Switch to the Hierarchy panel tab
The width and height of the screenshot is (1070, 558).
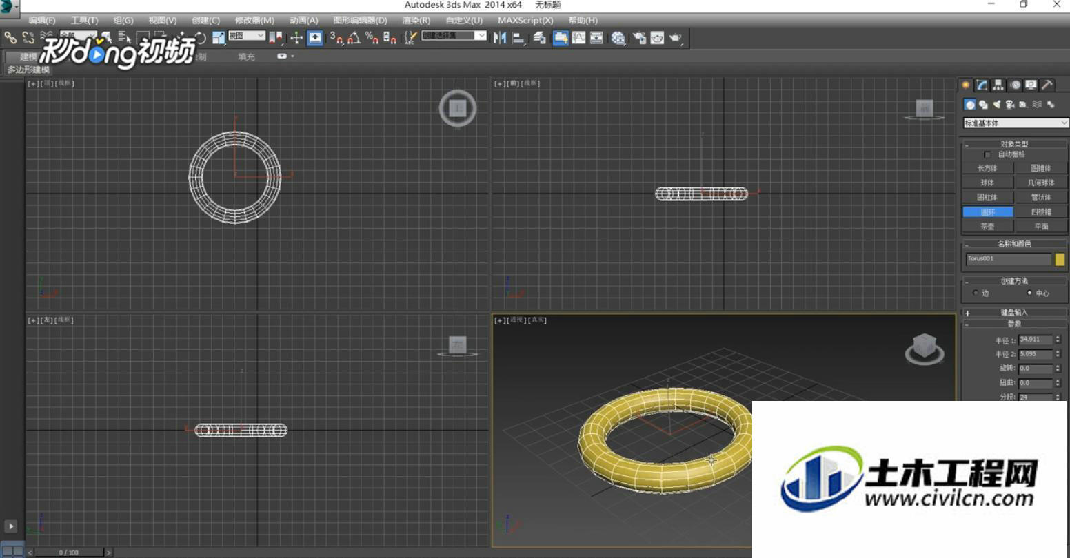click(998, 85)
